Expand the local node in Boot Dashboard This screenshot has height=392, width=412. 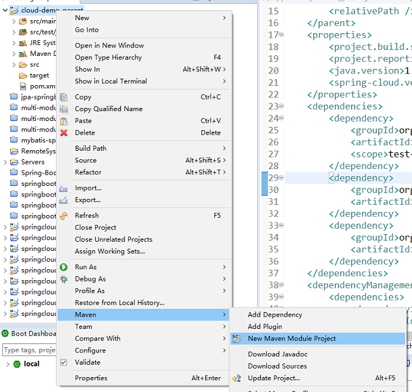(7, 364)
